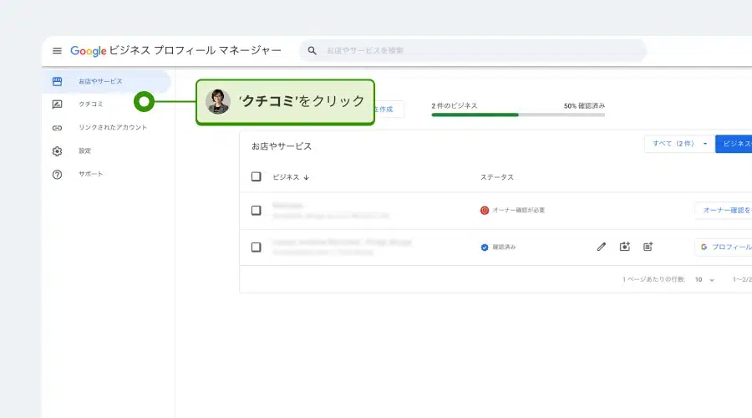752x418 pixels.
Task: Click the 50% 確認済み label
Action: (584, 105)
